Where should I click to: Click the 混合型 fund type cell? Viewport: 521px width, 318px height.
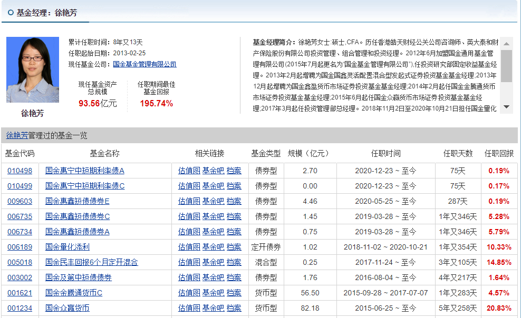[266, 262]
